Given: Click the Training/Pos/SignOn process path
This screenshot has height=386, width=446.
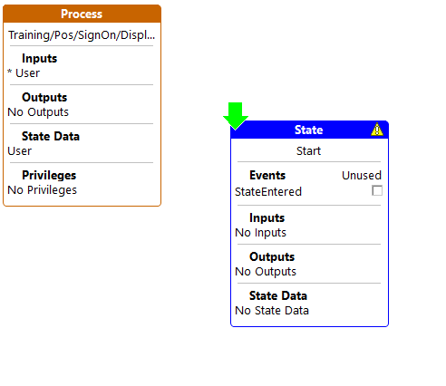Looking at the screenshot, I should tap(82, 35).
